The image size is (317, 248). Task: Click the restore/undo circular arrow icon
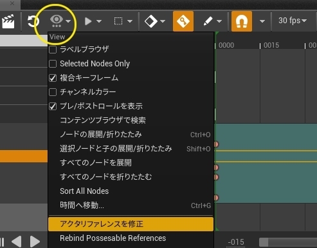point(33,21)
